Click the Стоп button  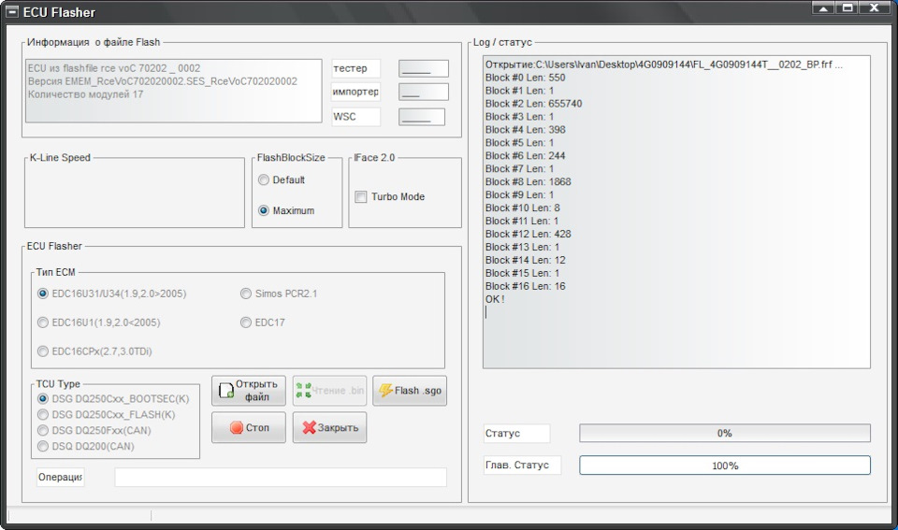[x=249, y=427]
